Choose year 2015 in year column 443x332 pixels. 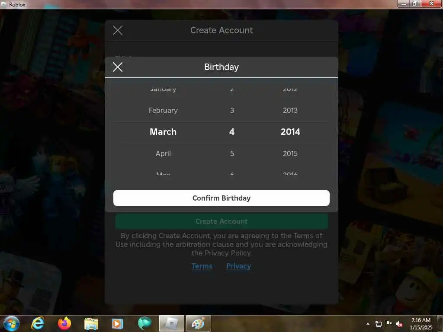coord(290,153)
